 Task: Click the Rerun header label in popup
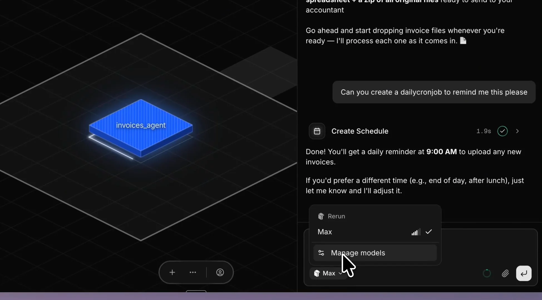tap(336, 216)
